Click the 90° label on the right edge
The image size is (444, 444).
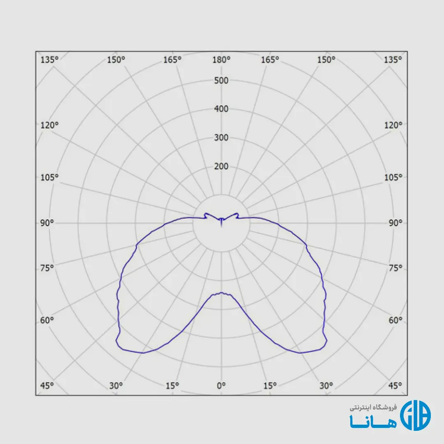395,223
